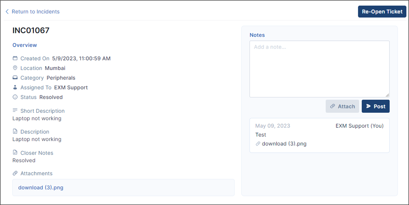Screen dimensions: 409x205
Task: Click the Attachments label
Action: 36,173
